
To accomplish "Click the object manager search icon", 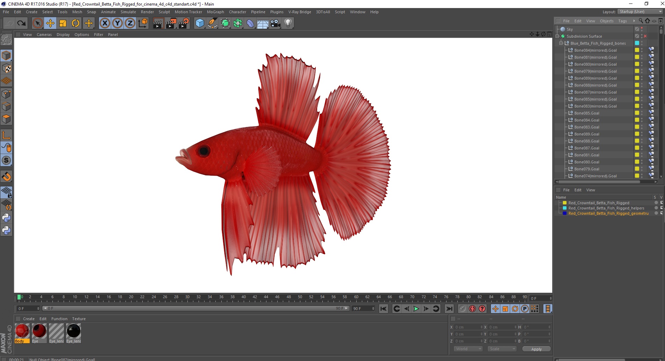I will (641, 21).
